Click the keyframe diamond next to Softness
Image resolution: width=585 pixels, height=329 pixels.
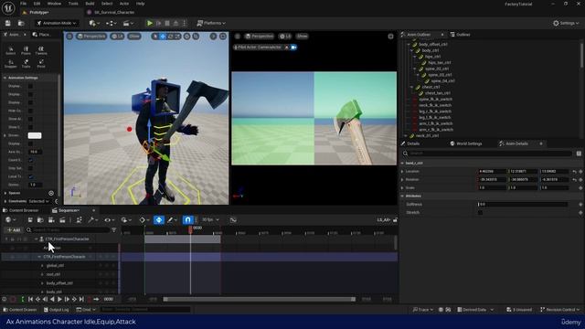pos(580,205)
